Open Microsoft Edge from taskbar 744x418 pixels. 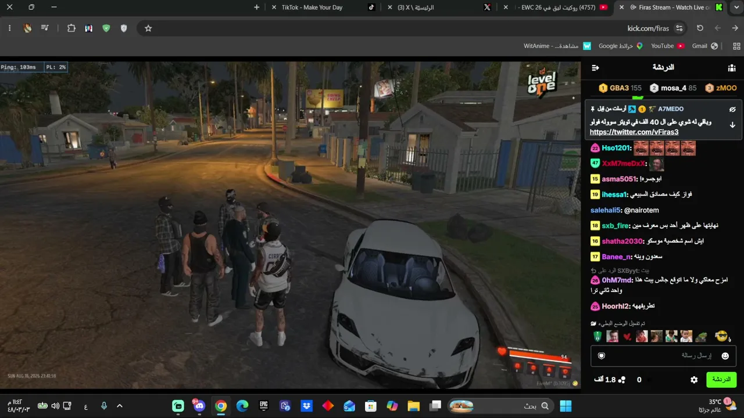coord(242,406)
